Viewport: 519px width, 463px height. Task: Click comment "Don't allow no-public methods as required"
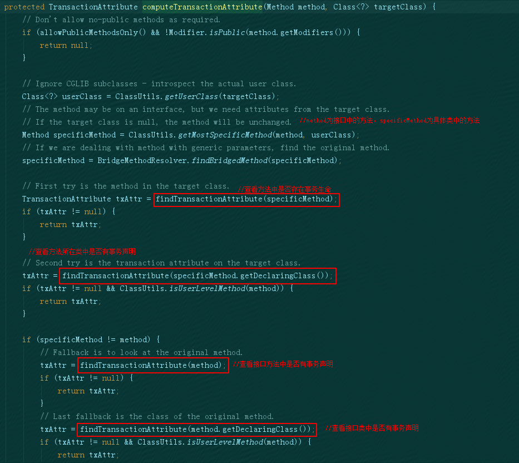121,20
